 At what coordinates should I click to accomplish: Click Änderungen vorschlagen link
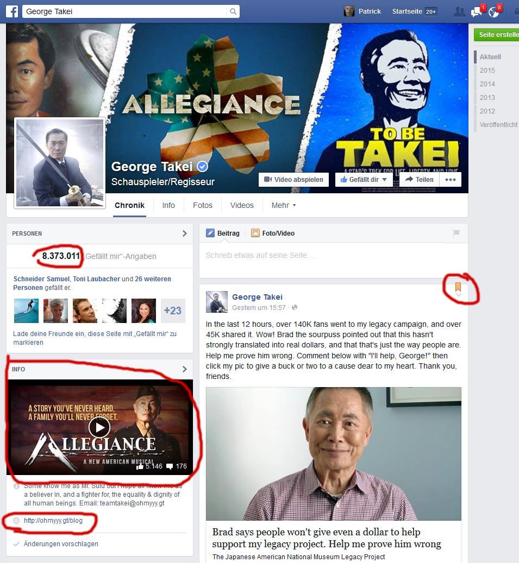click(61, 544)
